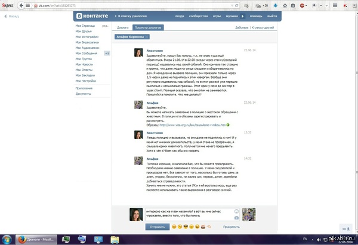Open the emoji picker smiley in message box
358x245 pixels.
[236, 211]
